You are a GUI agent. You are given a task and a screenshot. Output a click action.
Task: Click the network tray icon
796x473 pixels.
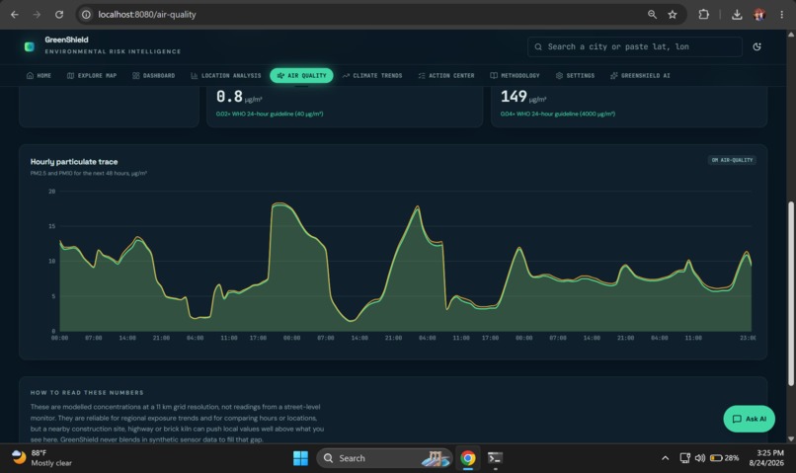(x=684, y=458)
